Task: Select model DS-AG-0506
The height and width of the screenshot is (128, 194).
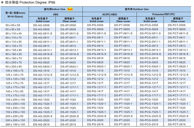Action: 42,25
